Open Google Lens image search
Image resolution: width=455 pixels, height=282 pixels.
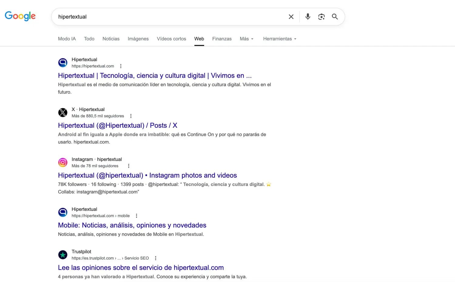322,17
